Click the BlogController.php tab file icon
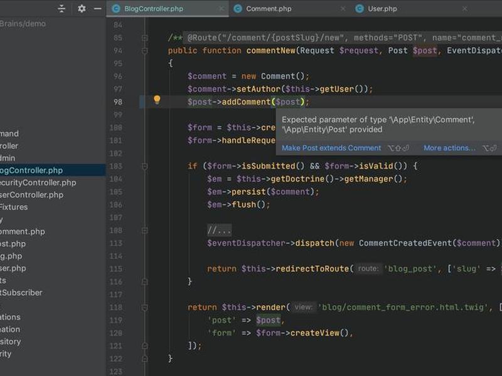The height and width of the screenshot is (376, 502). (115, 9)
